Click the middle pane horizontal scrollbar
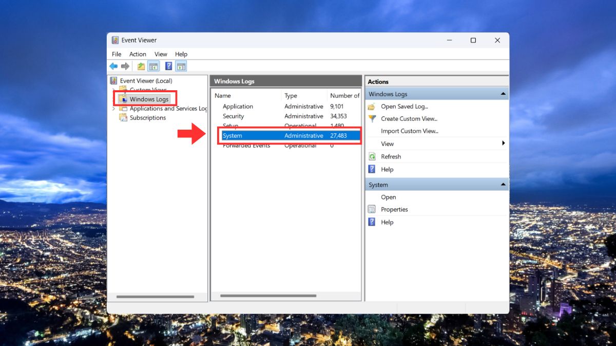Screen dimensions: 616x346 [x=268, y=296]
